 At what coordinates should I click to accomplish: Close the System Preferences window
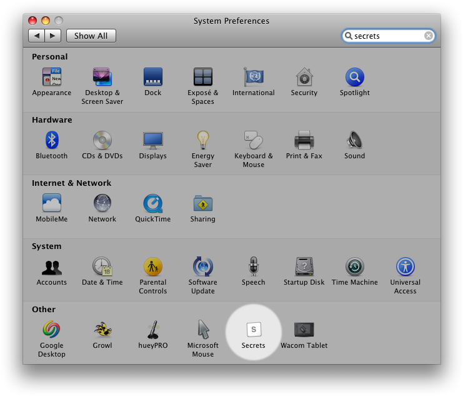tap(32, 21)
